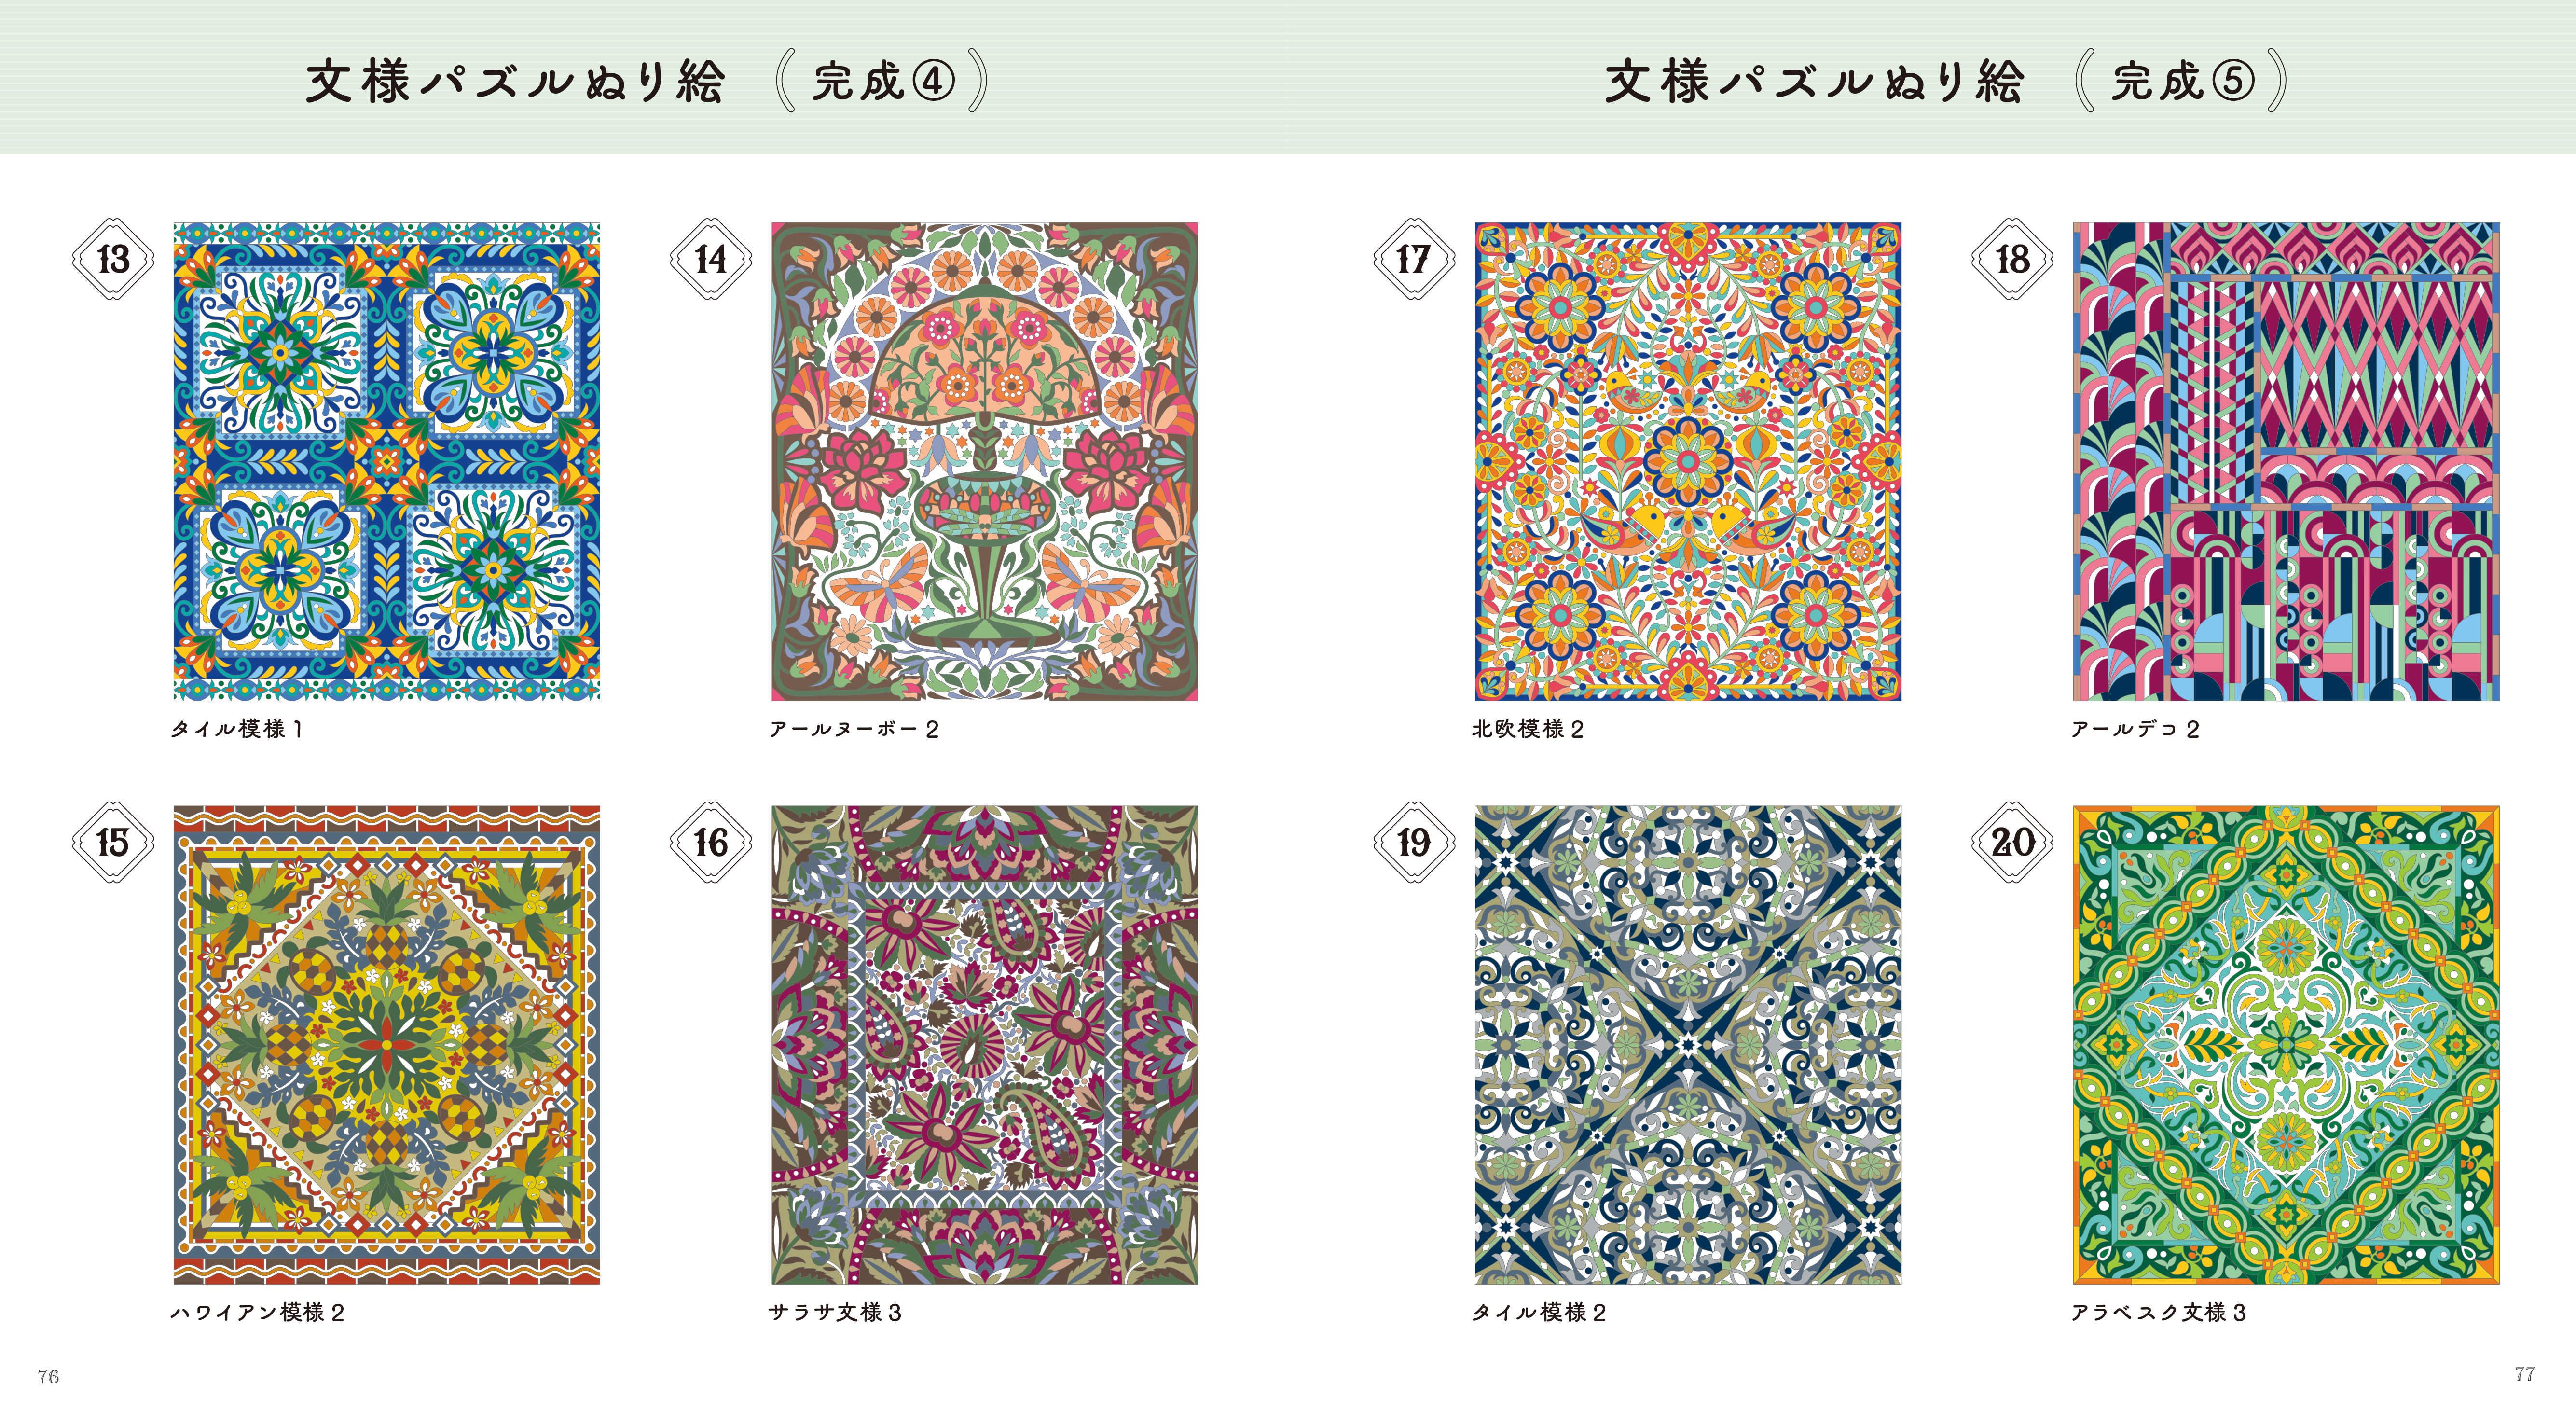This screenshot has height=1425, width=2576.
Task: Click the number 17 diamond badge
Action: [x=1413, y=259]
